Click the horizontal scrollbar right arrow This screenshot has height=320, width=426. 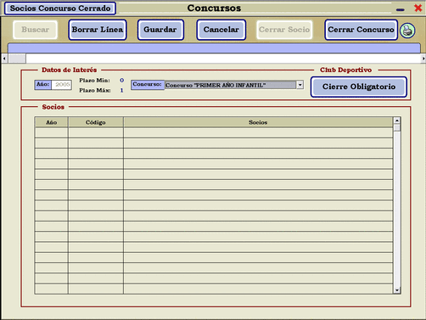tap(423, 59)
